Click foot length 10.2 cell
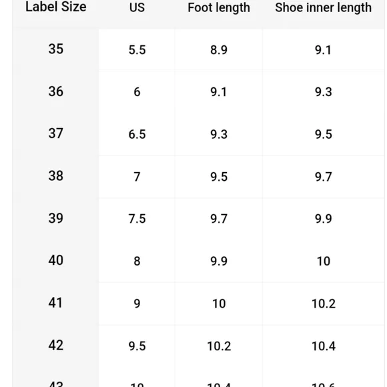The width and height of the screenshot is (387, 387). coord(219,346)
